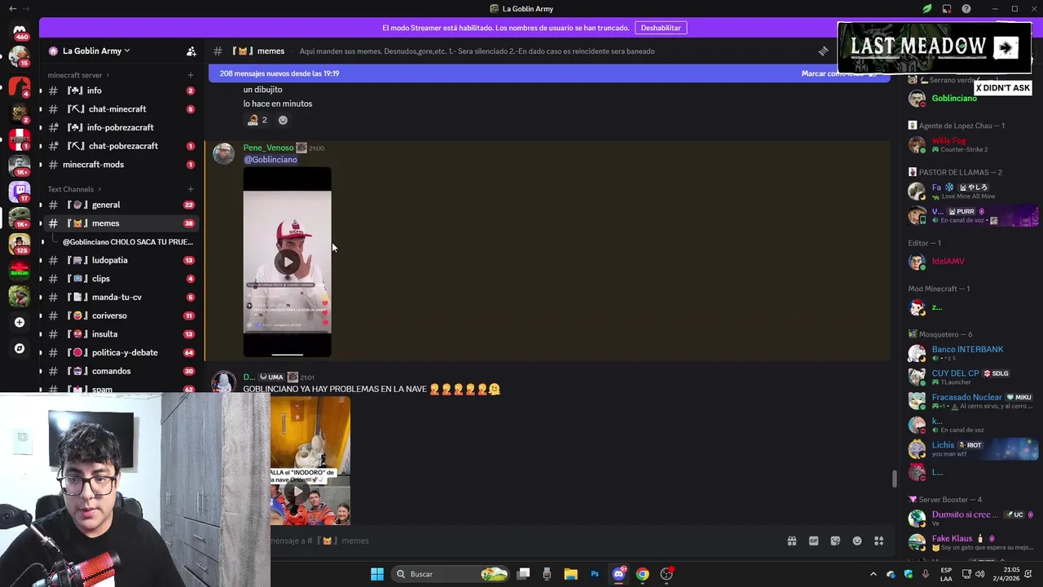Play the Pene_Venoso video attachment

tap(287, 262)
